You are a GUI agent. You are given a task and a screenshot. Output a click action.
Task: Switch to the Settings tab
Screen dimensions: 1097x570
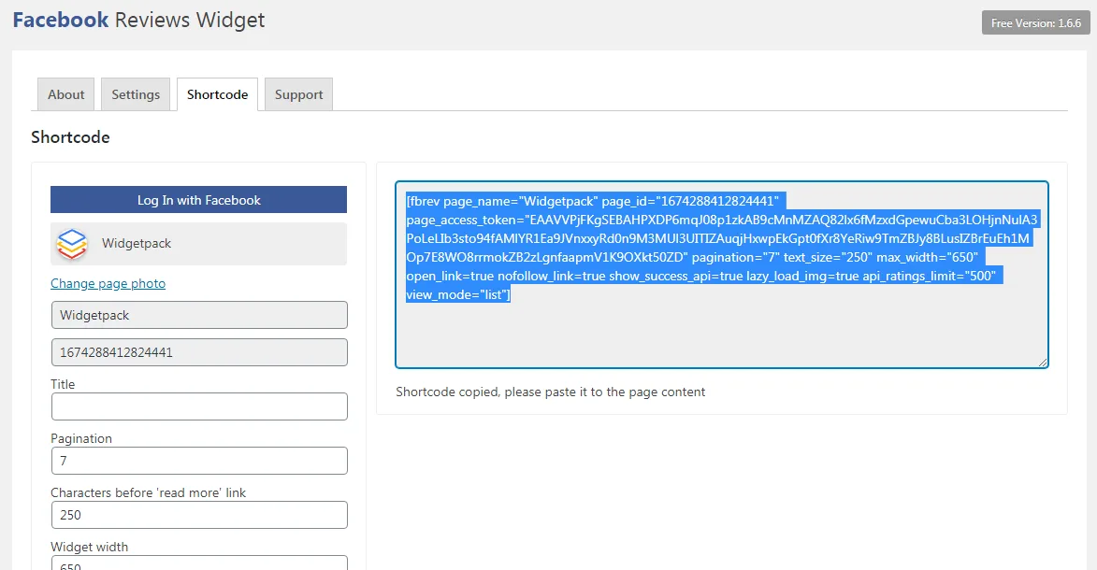point(136,94)
